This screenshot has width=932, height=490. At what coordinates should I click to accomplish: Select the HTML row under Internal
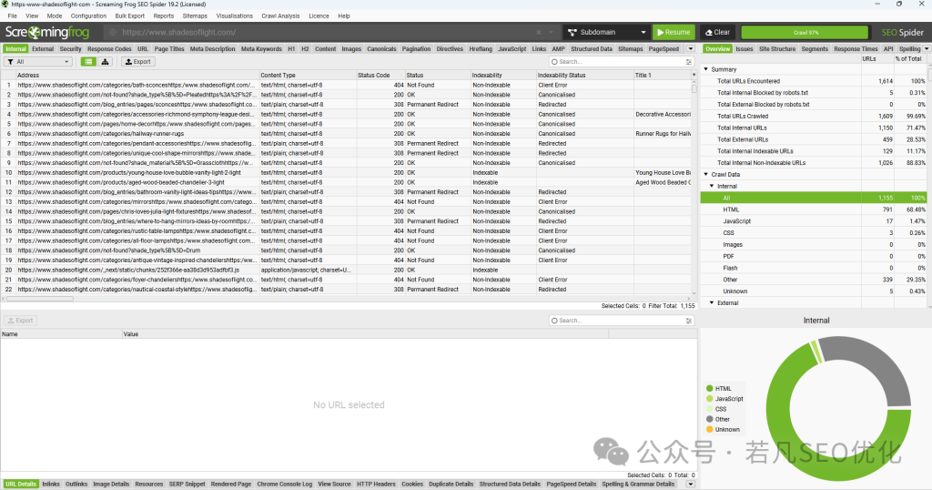[813, 209]
